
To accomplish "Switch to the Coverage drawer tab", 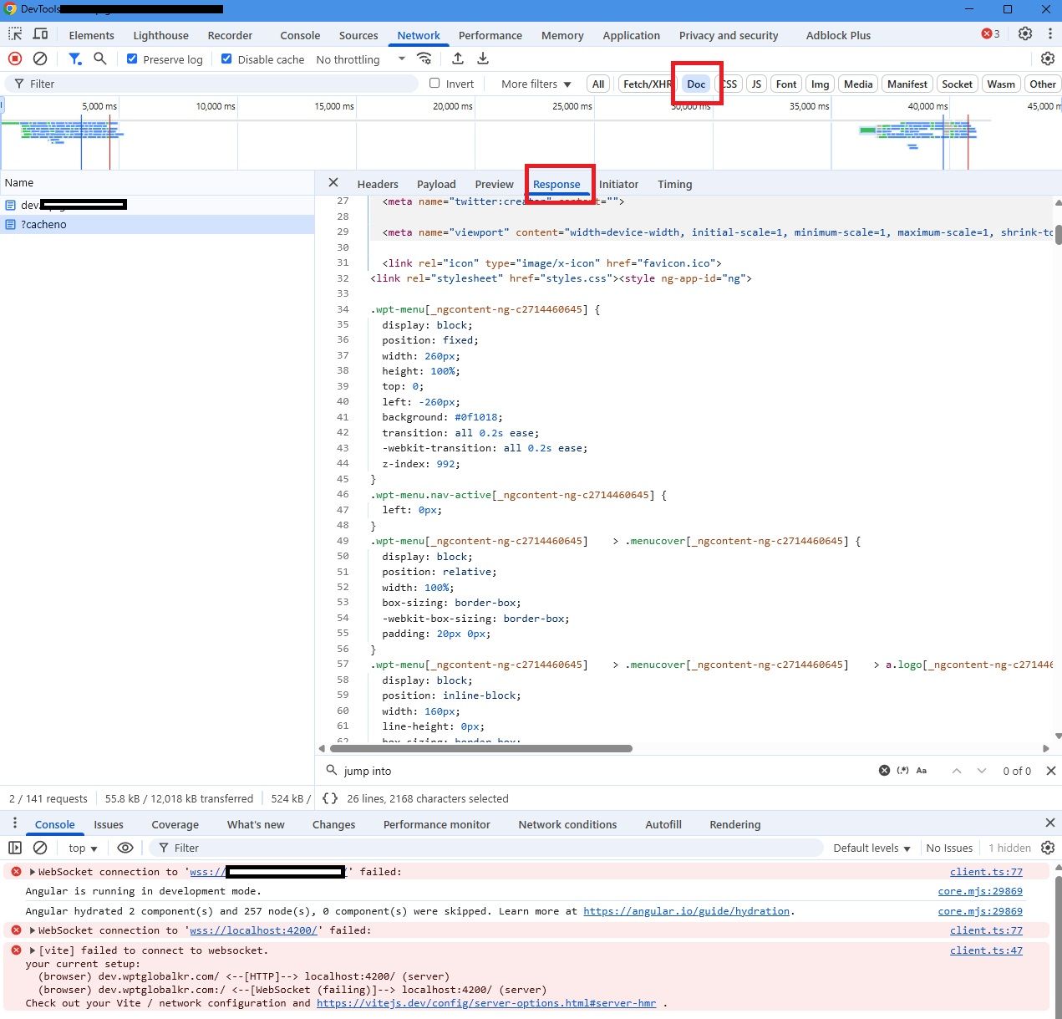I will [x=175, y=824].
